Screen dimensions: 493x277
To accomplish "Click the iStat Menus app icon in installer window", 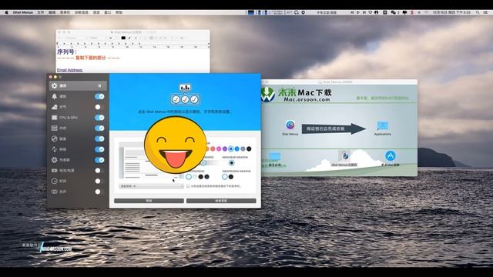I will 290,125.
